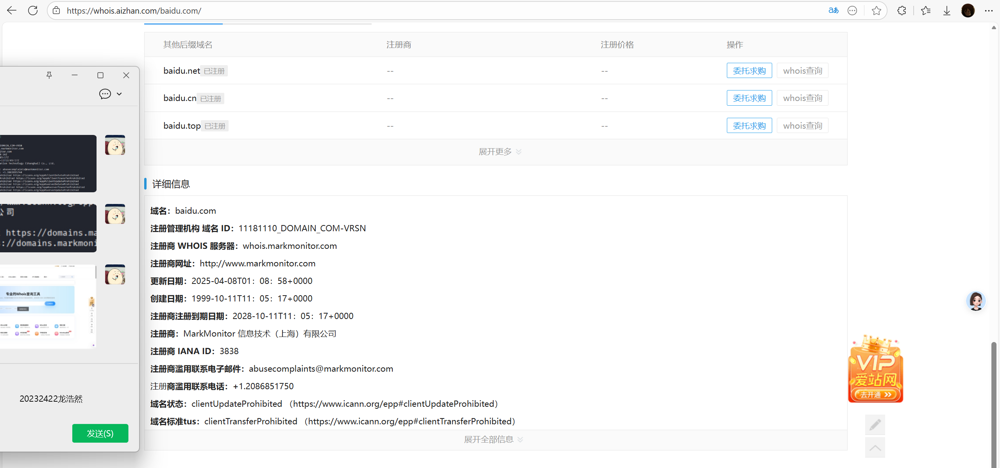Pin the chat window on top
The width and height of the screenshot is (1000, 468).
point(49,75)
